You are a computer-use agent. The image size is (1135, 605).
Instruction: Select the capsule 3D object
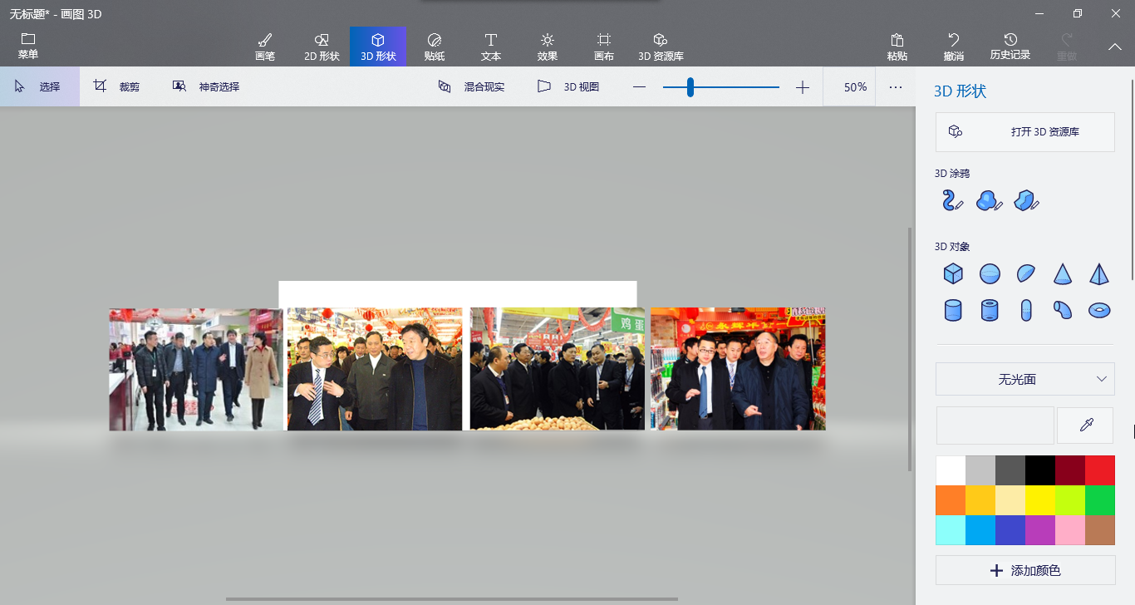[x=1026, y=310]
